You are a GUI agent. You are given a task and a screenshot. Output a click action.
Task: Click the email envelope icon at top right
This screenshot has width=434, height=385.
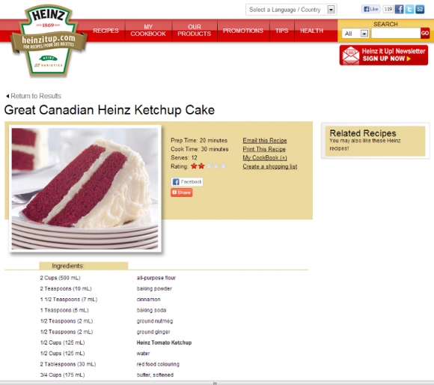point(420,9)
